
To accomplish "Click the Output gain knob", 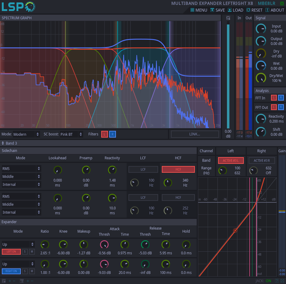I will [x=261, y=41].
